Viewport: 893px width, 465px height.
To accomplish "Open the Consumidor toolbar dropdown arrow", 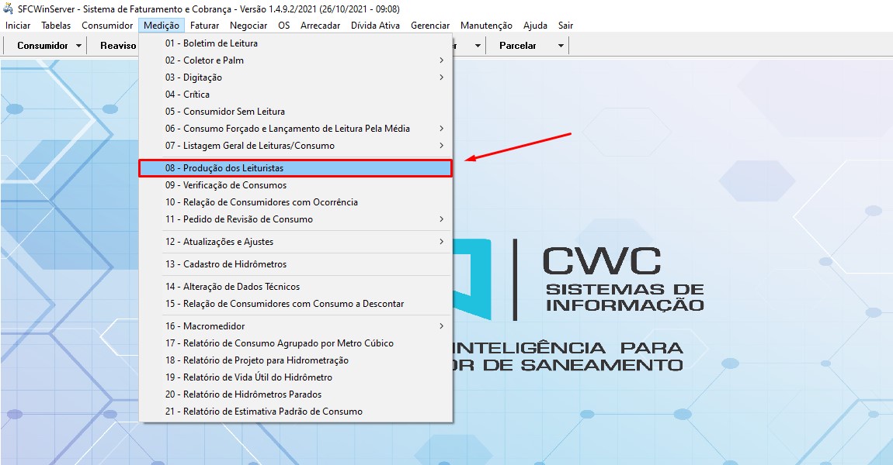I will coord(79,46).
